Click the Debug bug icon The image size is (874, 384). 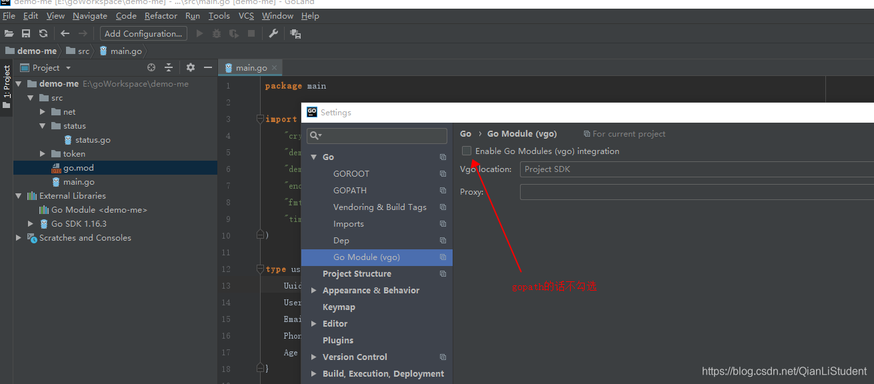(217, 33)
